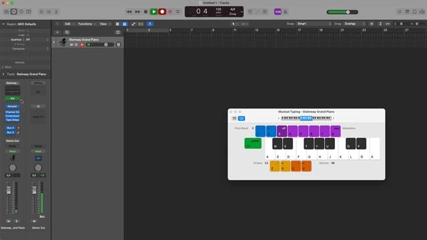Click the Capture Recording button
The width and height of the screenshot is (427, 240).
click(170, 12)
